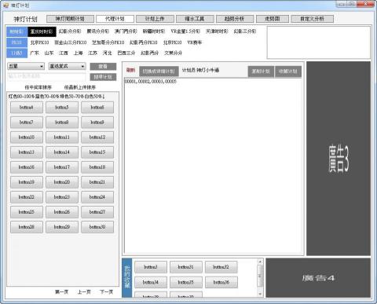The height and width of the screenshot is (304, 377).
Task: Select 幻影两分PK10
Action: [x=144, y=42]
